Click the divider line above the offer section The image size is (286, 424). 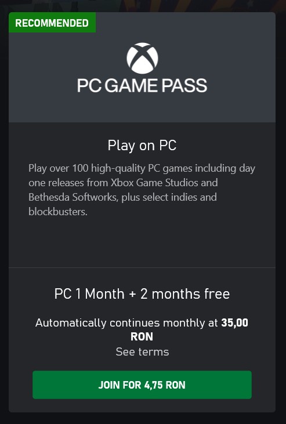tap(142, 268)
